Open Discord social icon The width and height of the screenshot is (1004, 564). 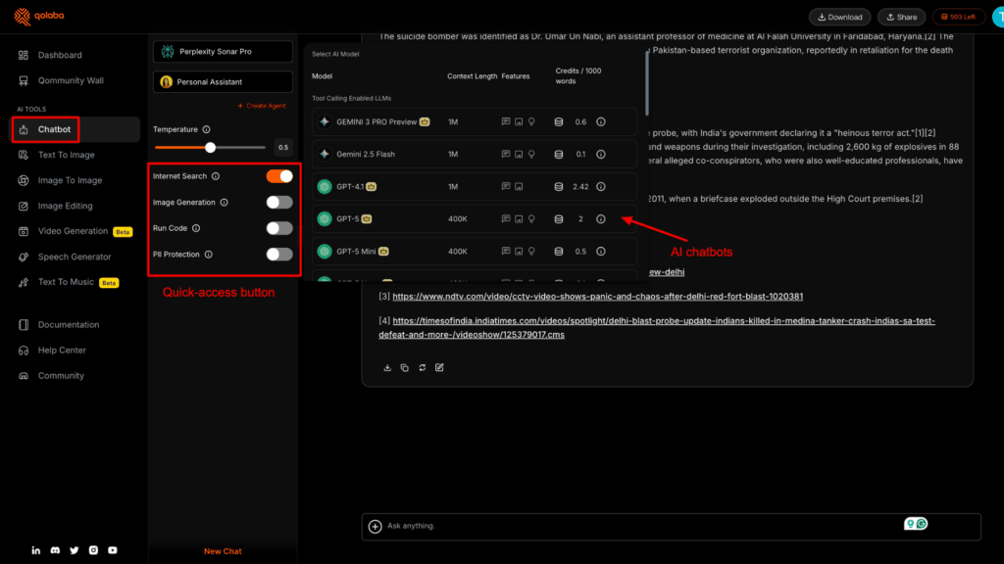55,550
